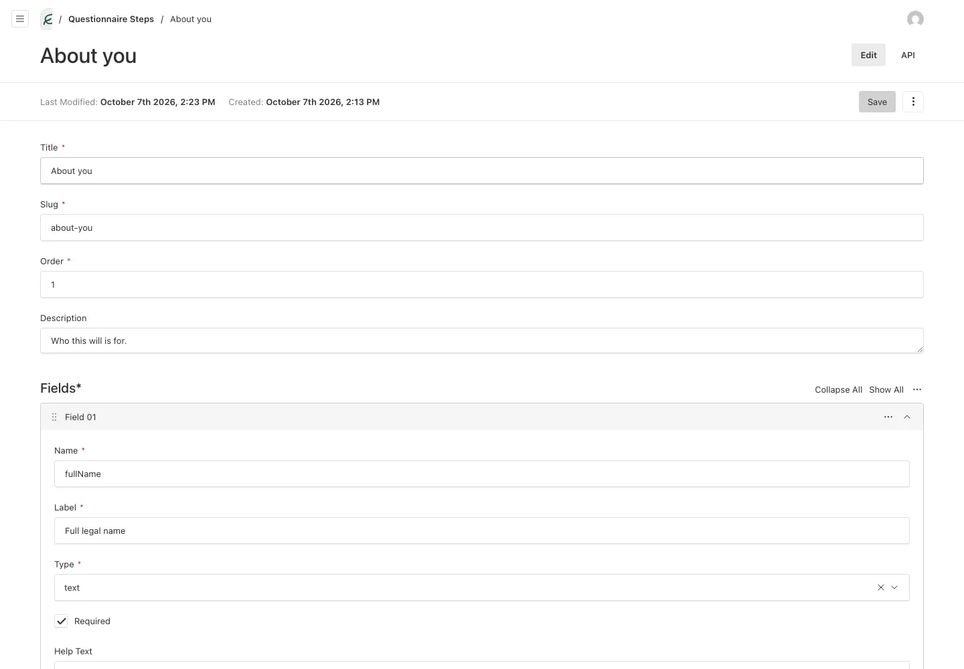Screen dimensions: 964x669
Task: Click Collapse All fields
Action: [x=838, y=389]
